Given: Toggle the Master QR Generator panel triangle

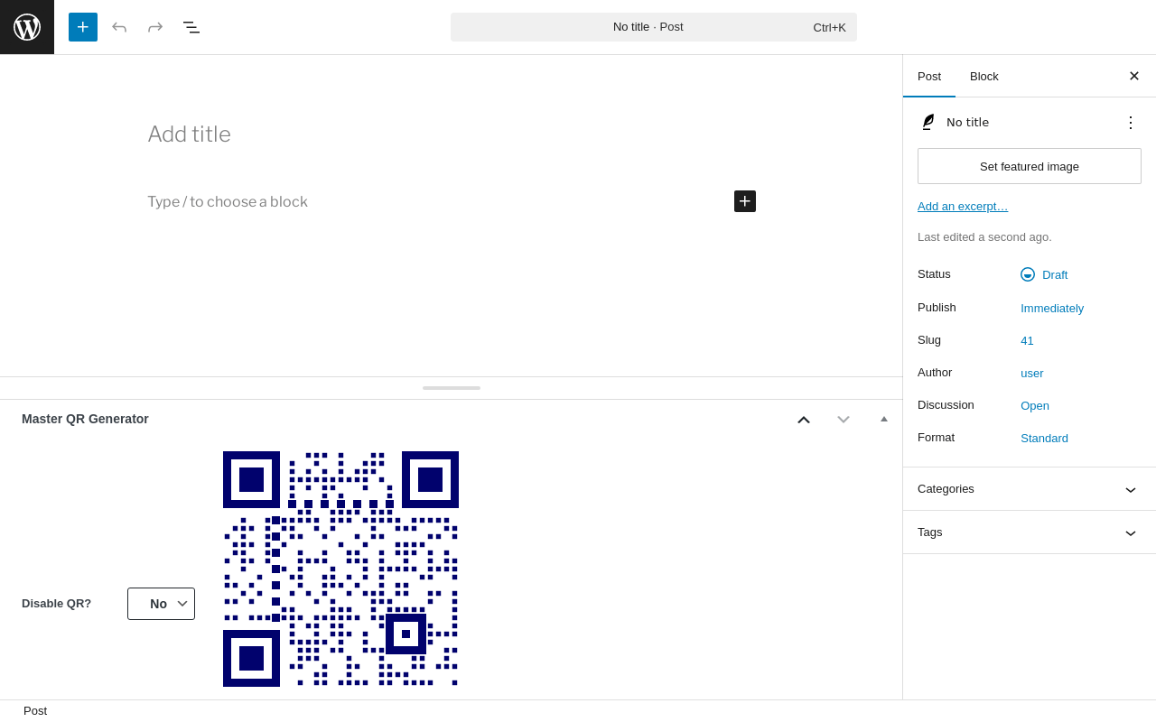Looking at the screenshot, I should coord(884,419).
